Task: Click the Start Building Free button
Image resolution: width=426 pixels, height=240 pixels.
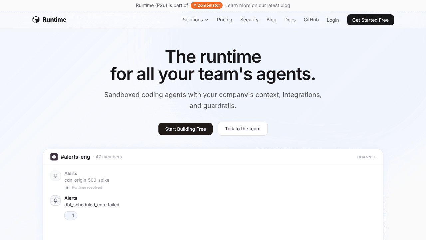Action: 185,129
